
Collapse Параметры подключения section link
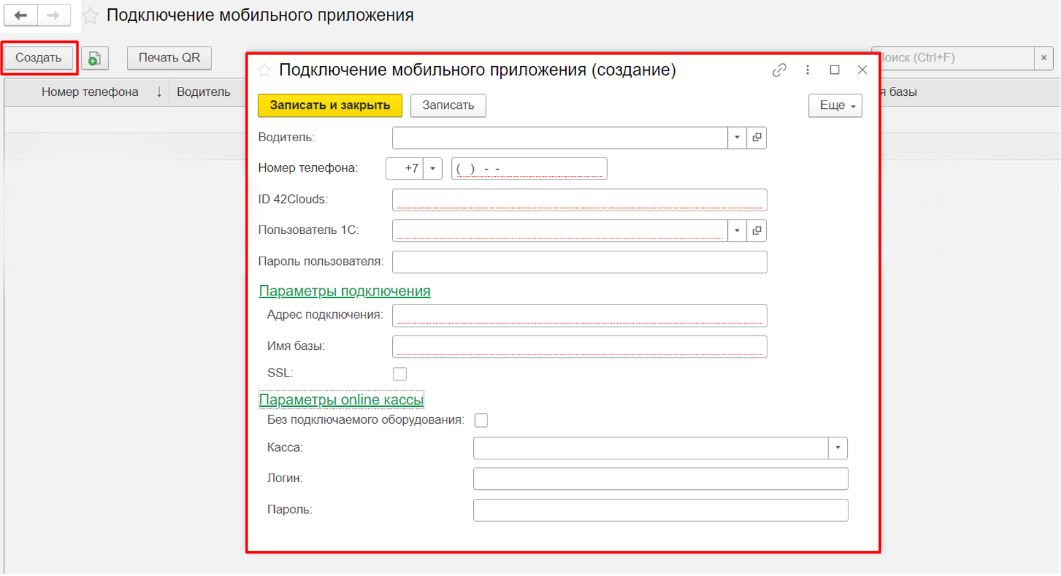tap(345, 292)
